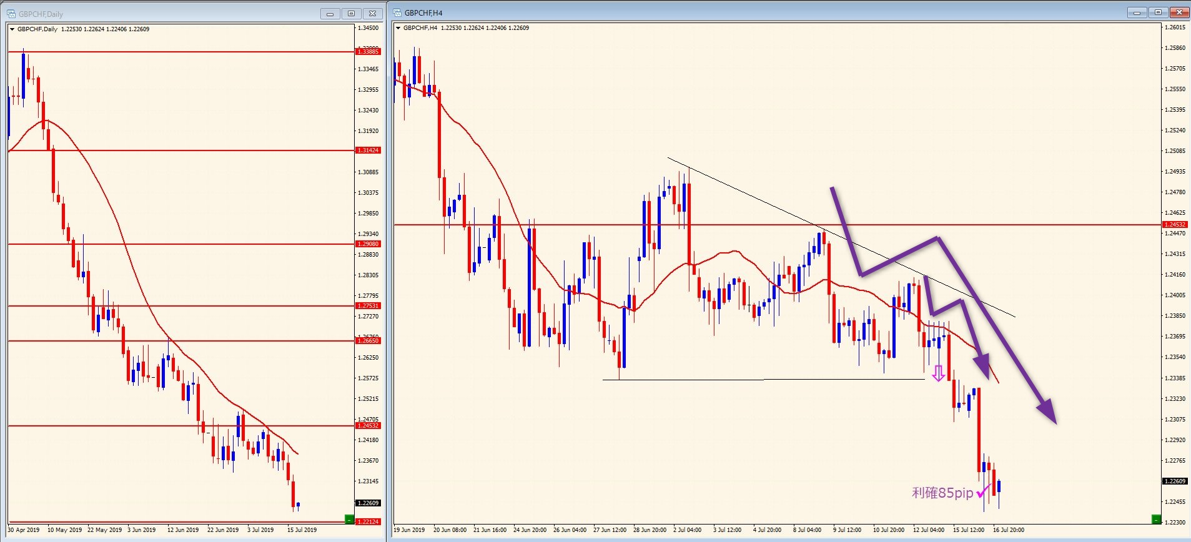Minimize the GBPCHF,Daily chart window
The width and height of the screenshot is (1191, 542).
coord(330,14)
